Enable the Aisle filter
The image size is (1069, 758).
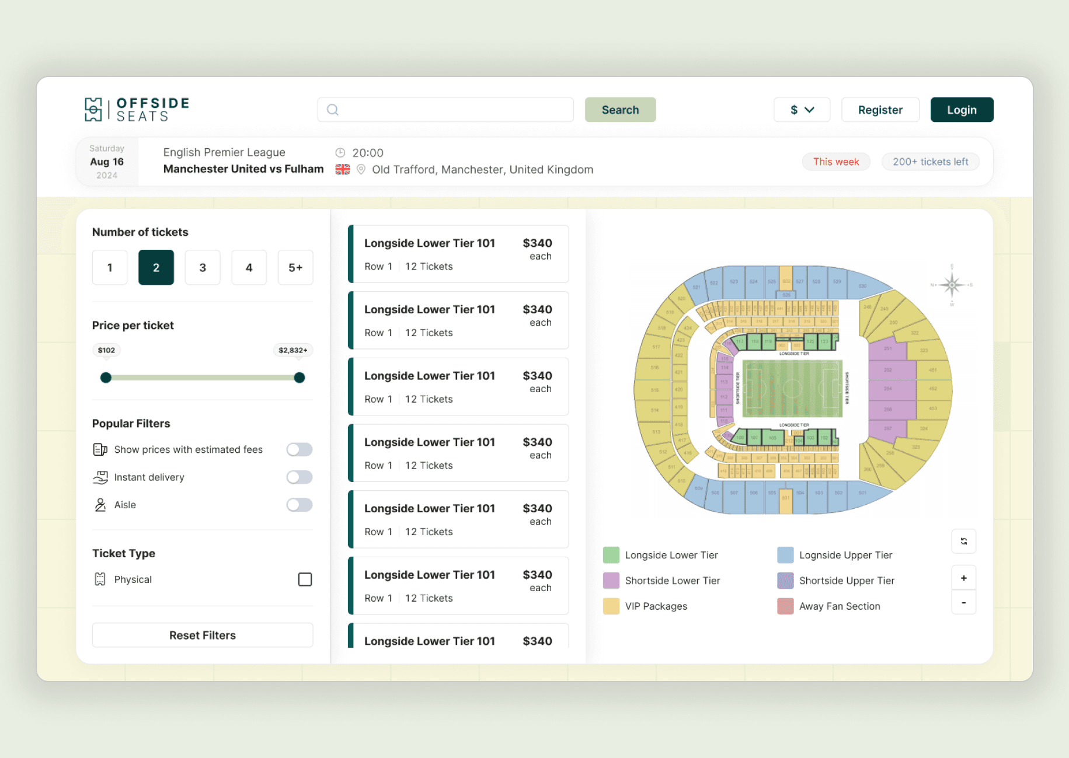pos(299,505)
